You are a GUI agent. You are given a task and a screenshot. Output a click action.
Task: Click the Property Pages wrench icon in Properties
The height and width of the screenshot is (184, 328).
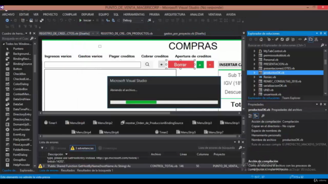pyautogui.click(x=263, y=116)
